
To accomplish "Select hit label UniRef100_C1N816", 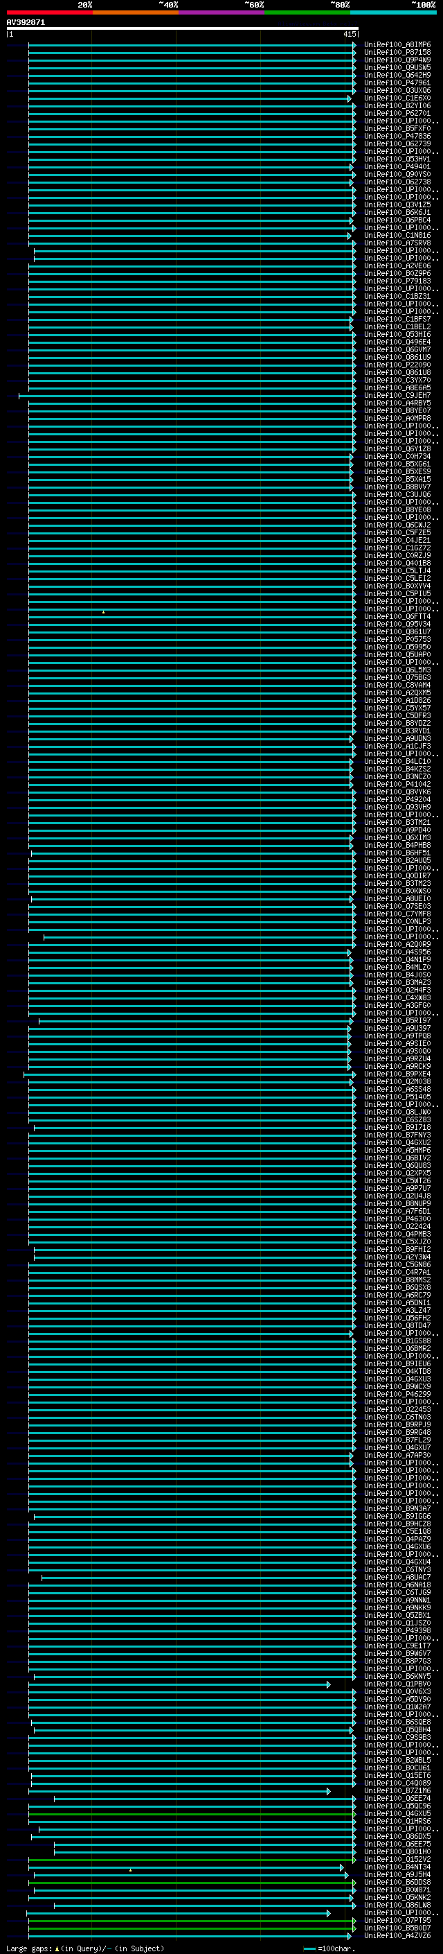I will [x=397, y=235].
